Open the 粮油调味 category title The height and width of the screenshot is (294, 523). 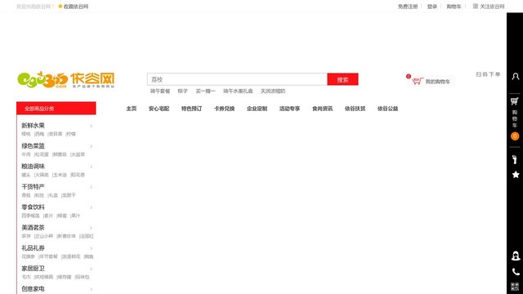[33, 167]
